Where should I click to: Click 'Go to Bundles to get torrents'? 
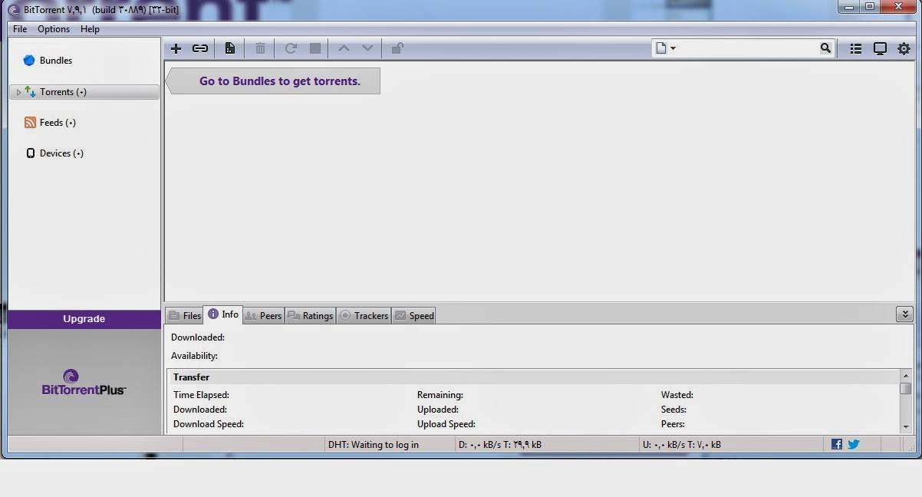click(273, 81)
